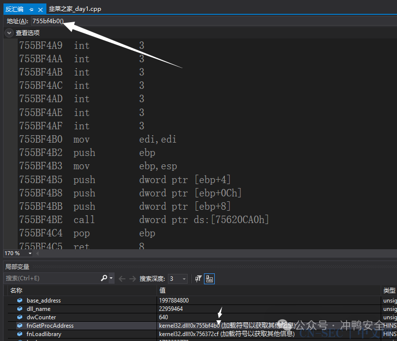Screen dimensions: 397x341
Task: Click line 755BF4BB push [ebp+8]
Action: point(125,206)
